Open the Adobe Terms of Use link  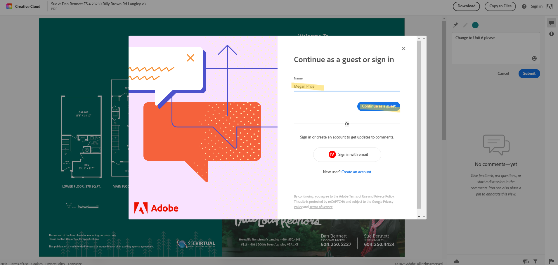[x=353, y=197]
